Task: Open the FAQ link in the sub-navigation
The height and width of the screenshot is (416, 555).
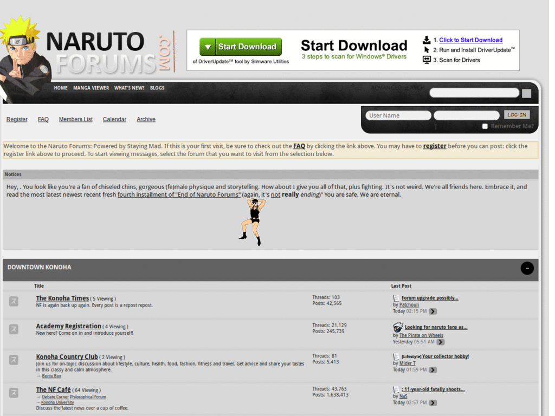Action: (43, 120)
